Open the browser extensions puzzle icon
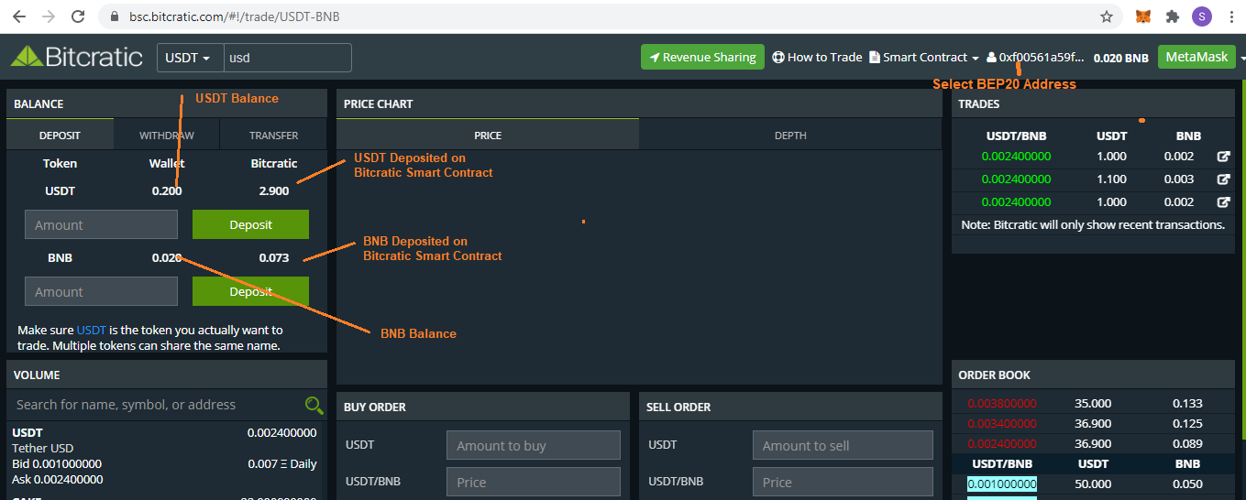The height and width of the screenshot is (500, 1246). 1172,16
